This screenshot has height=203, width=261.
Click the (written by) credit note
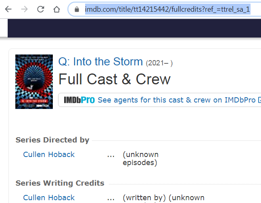pyautogui.click(x=144, y=198)
